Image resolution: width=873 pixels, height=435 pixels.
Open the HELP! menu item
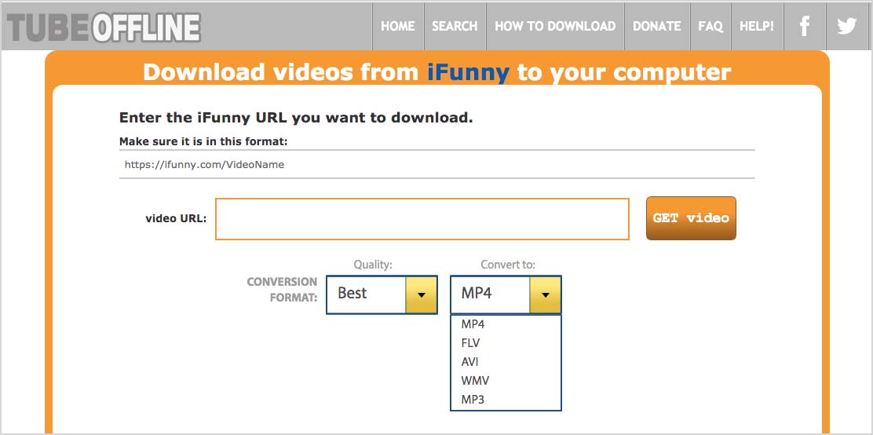point(757,26)
